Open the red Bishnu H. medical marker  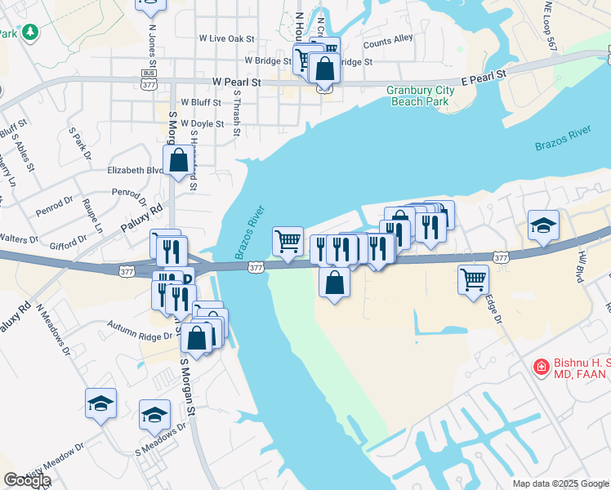coord(542,367)
